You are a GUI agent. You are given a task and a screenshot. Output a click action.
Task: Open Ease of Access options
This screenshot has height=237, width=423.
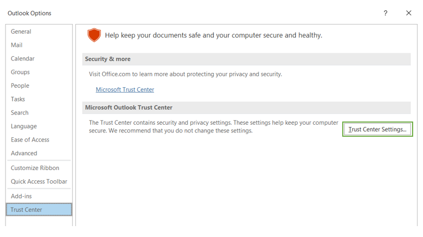click(x=30, y=140)
